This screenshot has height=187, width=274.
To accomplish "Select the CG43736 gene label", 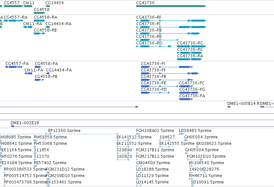I will (x=145, y=3).
